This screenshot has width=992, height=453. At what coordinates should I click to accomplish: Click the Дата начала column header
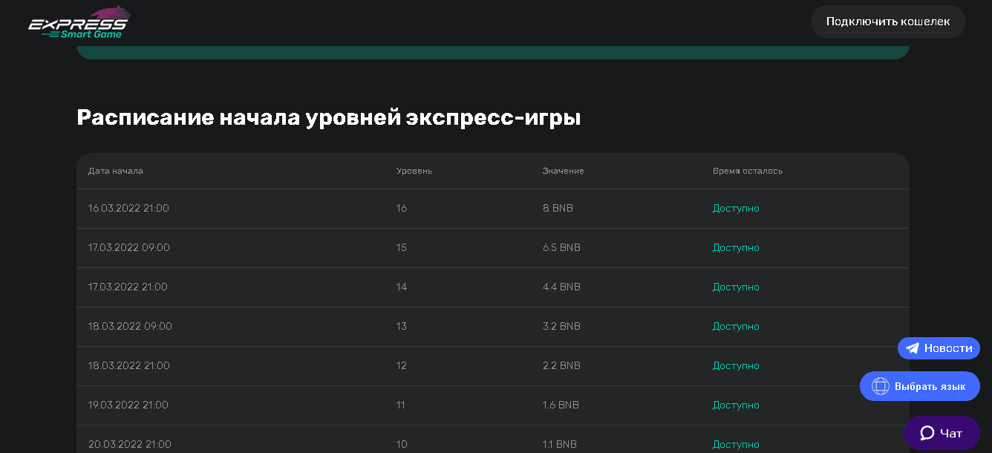click(x=115, y=171)
